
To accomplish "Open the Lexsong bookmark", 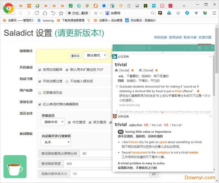I will click(x=46, y=20).
